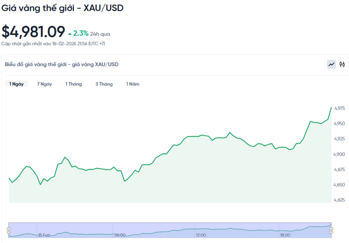This screenshot has width=349, height=243.
Task: Show the 3 Tháng time range
Action: click(104, 84)
